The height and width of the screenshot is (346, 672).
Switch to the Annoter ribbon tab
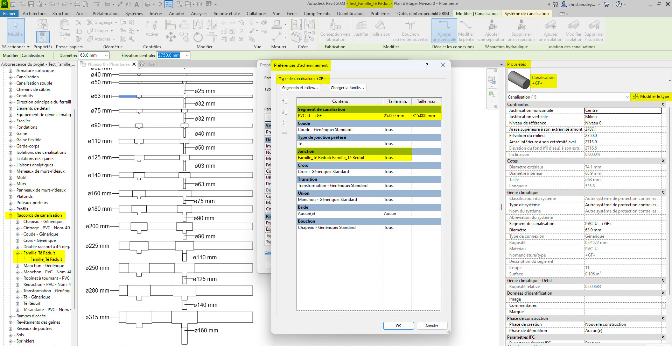176,14
